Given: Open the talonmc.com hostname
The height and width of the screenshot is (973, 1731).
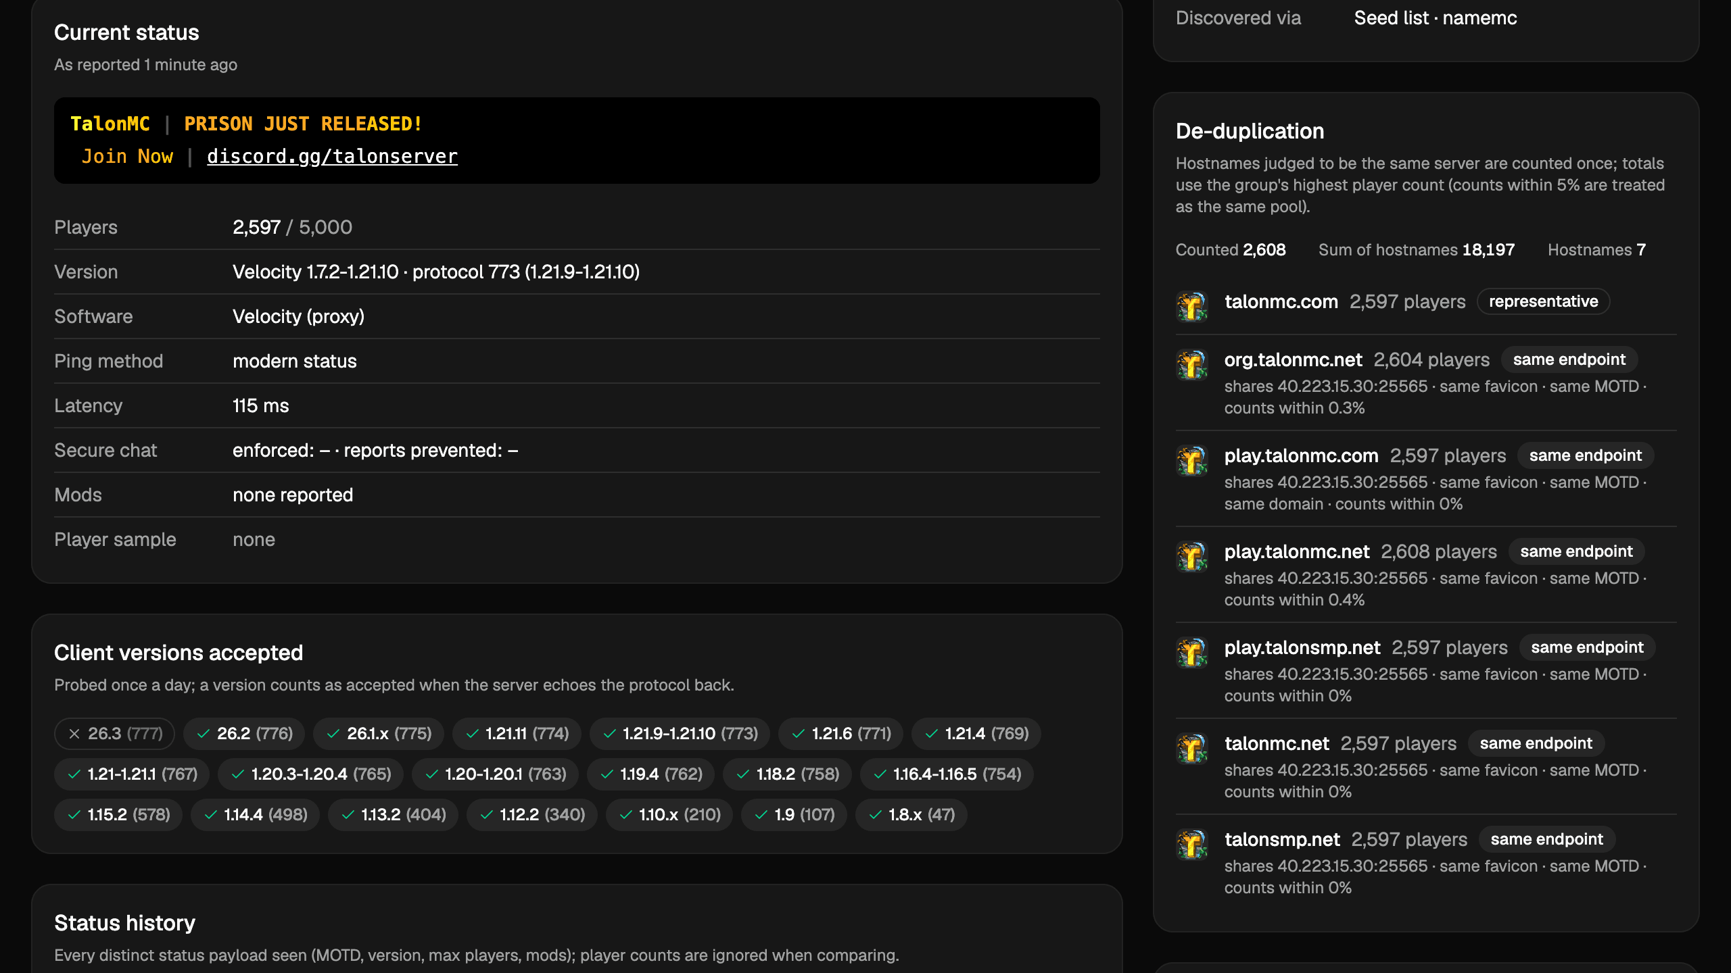Looking at the screenshot, I should (1281, 301).
